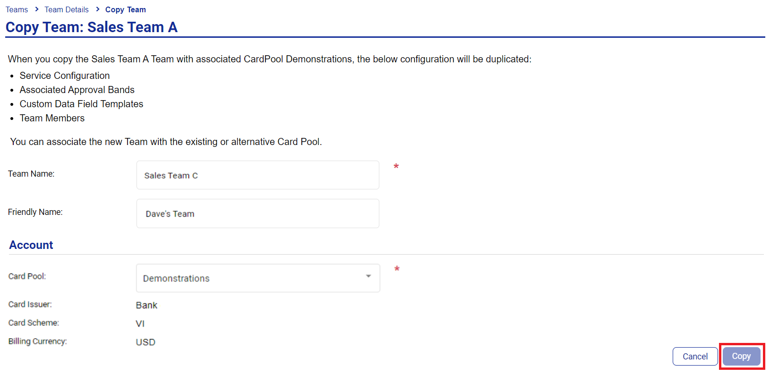This screenshot has width=770, height=384.
Task: Click the Copy Team: Sales Team A title
Action: (92, 27)
